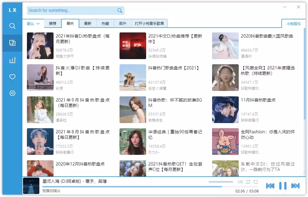The width and height of the screenshot is (308, 197).
Task: Click the magnifier icon in search box
Action: 120,11
